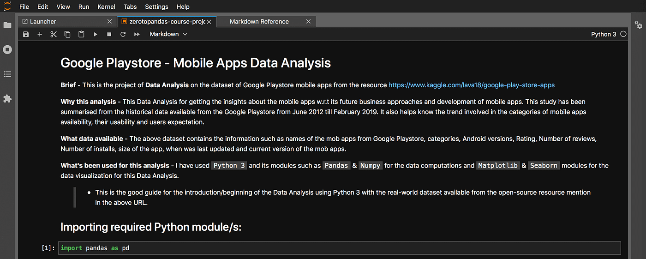Select the zerotopandas-course-project notebook tab

point(166,21)
